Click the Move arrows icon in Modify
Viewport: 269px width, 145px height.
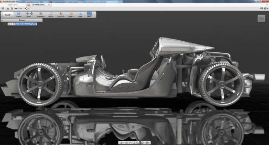(x=32, y=14)
